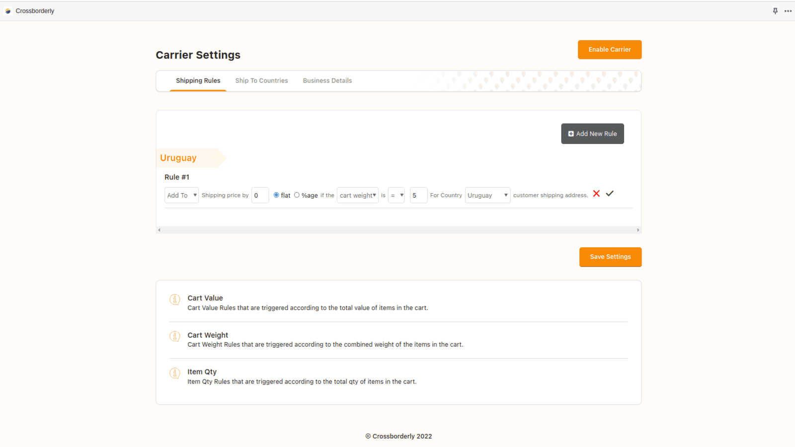Image resolution: width=795 pixels, height=447 pixels.
Task: Click the Item Qty info icon
Action: (x=174, y=373)
